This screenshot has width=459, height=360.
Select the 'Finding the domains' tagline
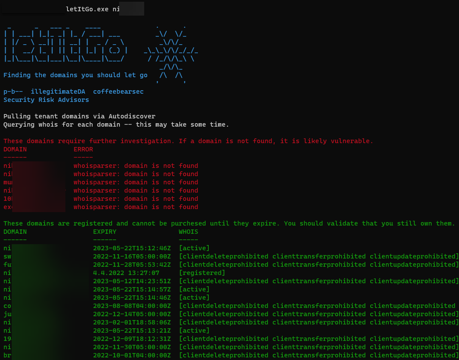[75, 75]
